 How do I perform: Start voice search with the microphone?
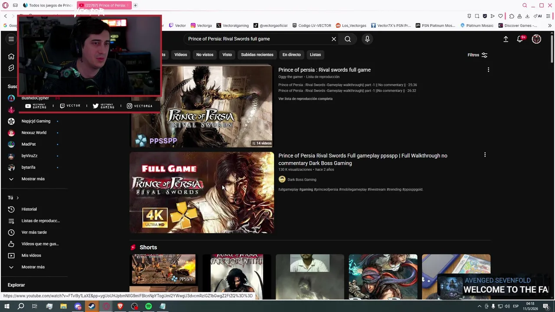pos(367,39)
